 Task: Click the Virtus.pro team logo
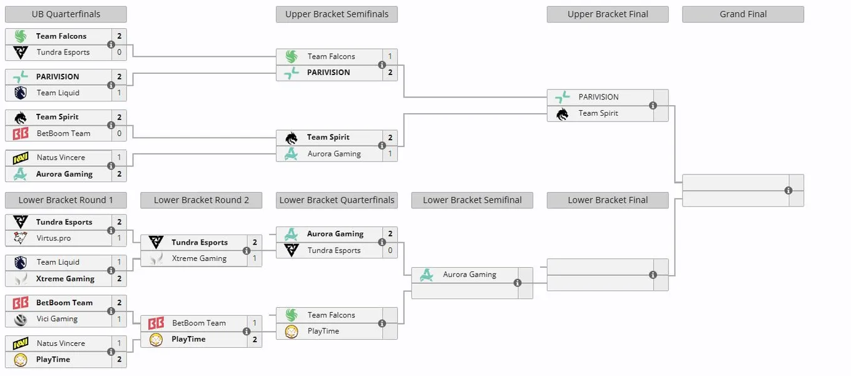(x=21, y=238)
